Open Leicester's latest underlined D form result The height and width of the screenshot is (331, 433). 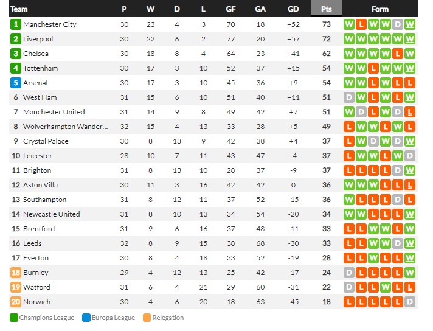click(410, 156)
